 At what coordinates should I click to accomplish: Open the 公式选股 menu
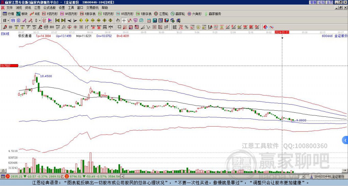tap(50, 8)
